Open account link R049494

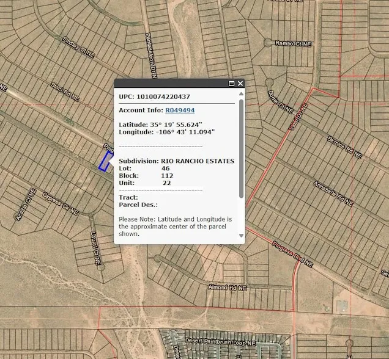click(x=180, y=110)
